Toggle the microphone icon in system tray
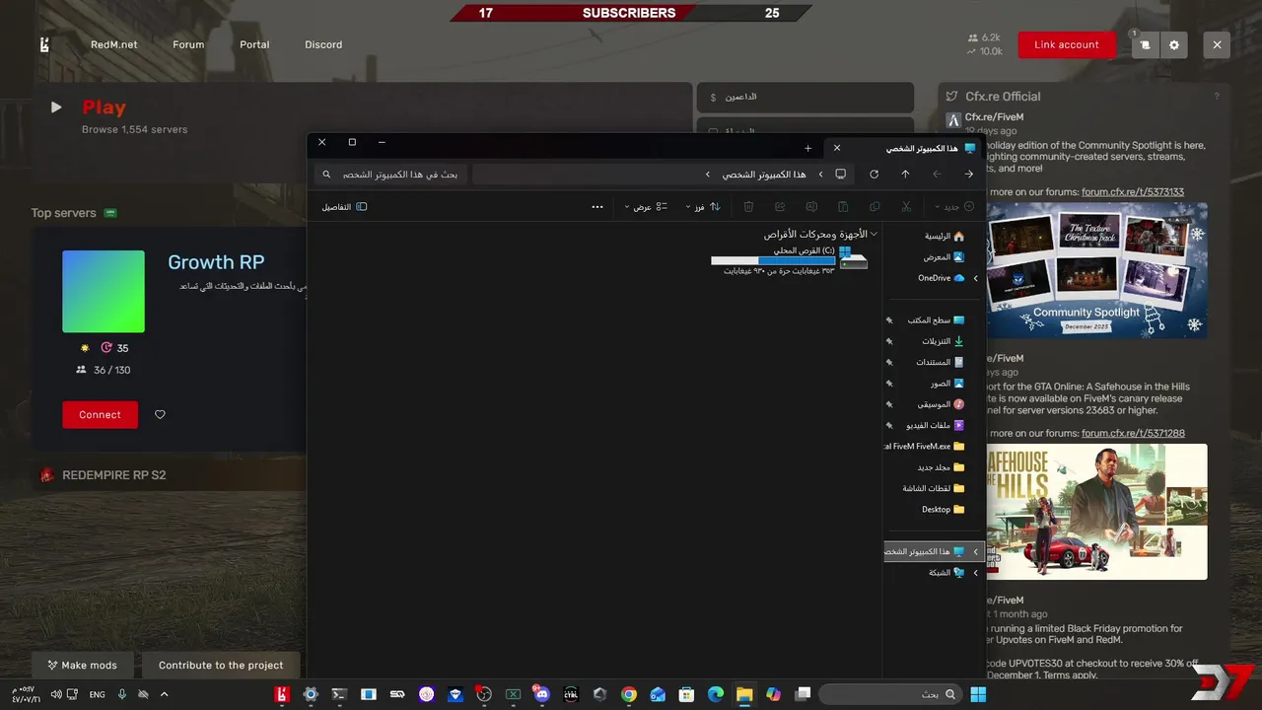Image resolution: width=1262 pixels, height=710 pixels. tap(122, 694)
